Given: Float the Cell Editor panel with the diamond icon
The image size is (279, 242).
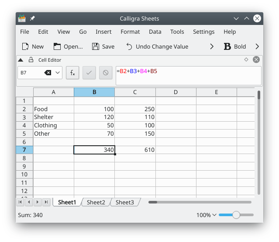Looking at the screenshot, I should click(246, 60).
